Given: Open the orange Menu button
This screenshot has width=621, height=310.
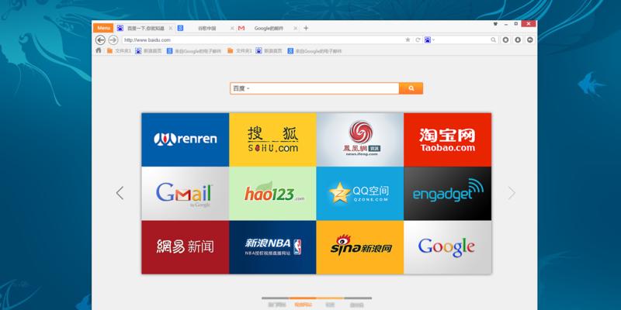Looking at the screenshot, I should click(x=103, y=28).
